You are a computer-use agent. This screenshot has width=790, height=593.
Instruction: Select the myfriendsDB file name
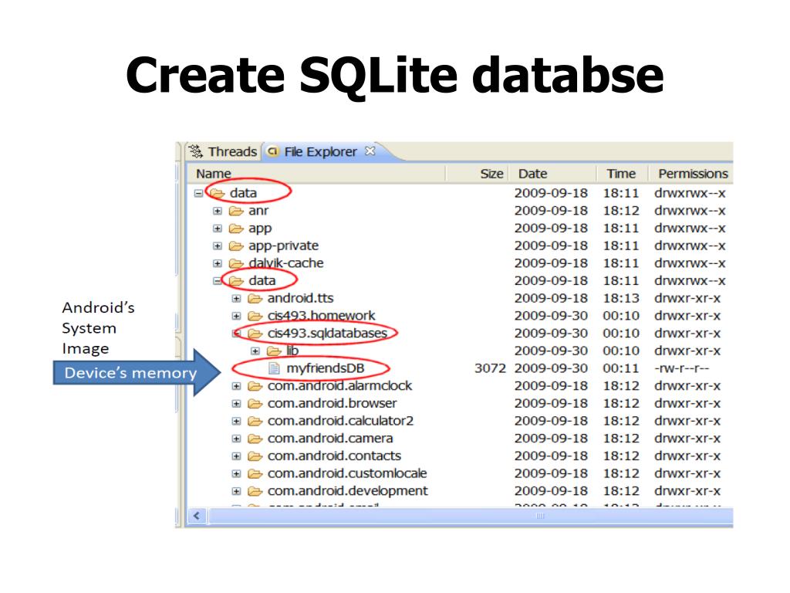coord(326,368)
